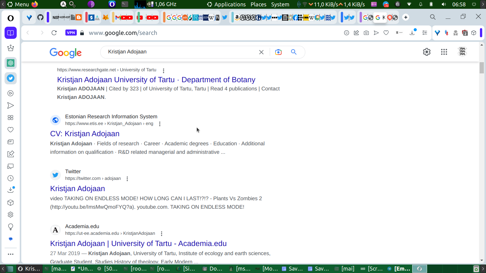Screen dimensions: 486x273
Task: Open Player icon in Opera sidebar
Action: [x=11, y=93]
